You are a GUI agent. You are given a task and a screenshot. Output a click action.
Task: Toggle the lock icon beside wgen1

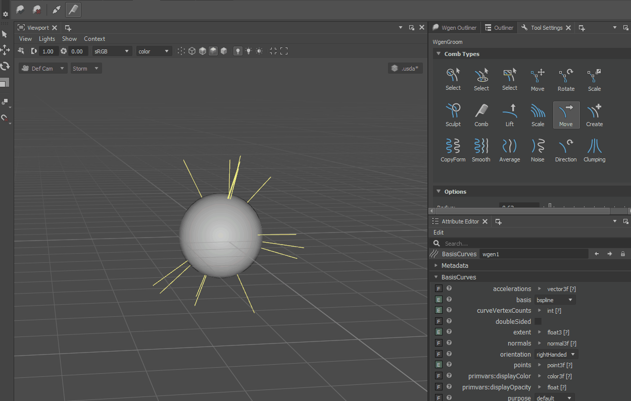click(623, 254)
